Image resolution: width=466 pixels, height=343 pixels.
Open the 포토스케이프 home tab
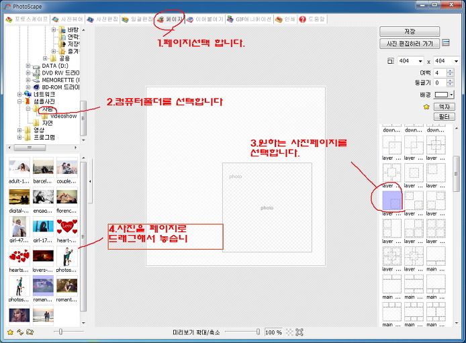click(27, 19)
